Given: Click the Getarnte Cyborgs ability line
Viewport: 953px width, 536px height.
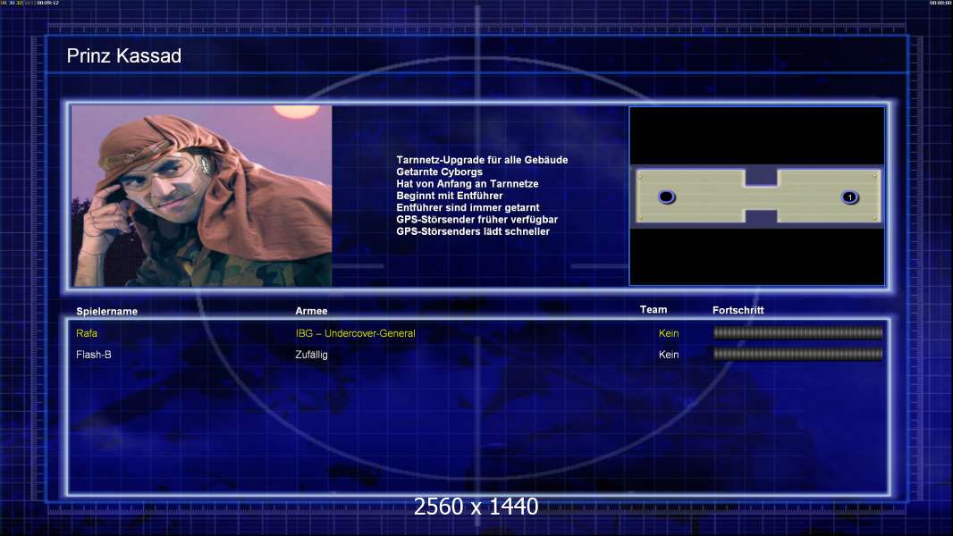Looking at the screenshot, I should point(439,172).
